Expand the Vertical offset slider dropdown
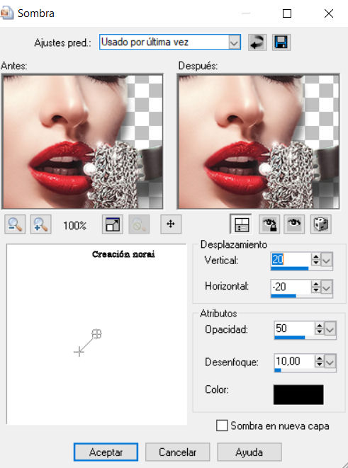Image resolution: width=348 pixels, height=468 pixels. pos(327,261)
